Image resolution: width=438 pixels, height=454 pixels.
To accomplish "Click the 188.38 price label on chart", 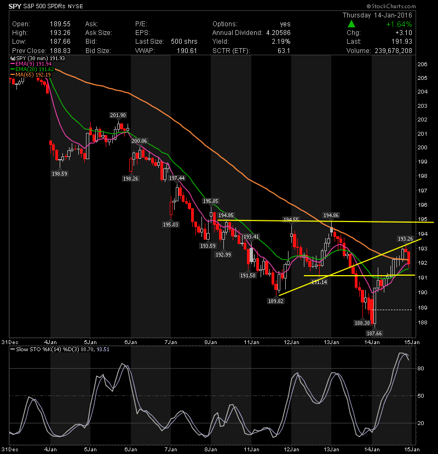I will tap(362, 323).
